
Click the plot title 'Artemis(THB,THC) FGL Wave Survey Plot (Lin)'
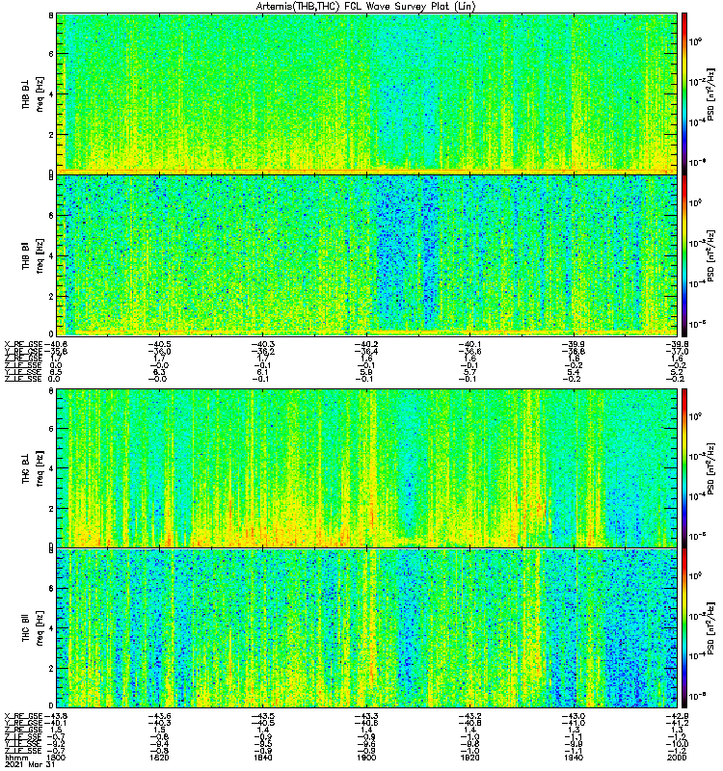coord(366,7)
